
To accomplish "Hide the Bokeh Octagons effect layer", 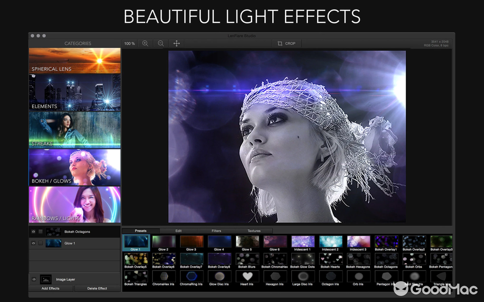I will tap(33, 231).
